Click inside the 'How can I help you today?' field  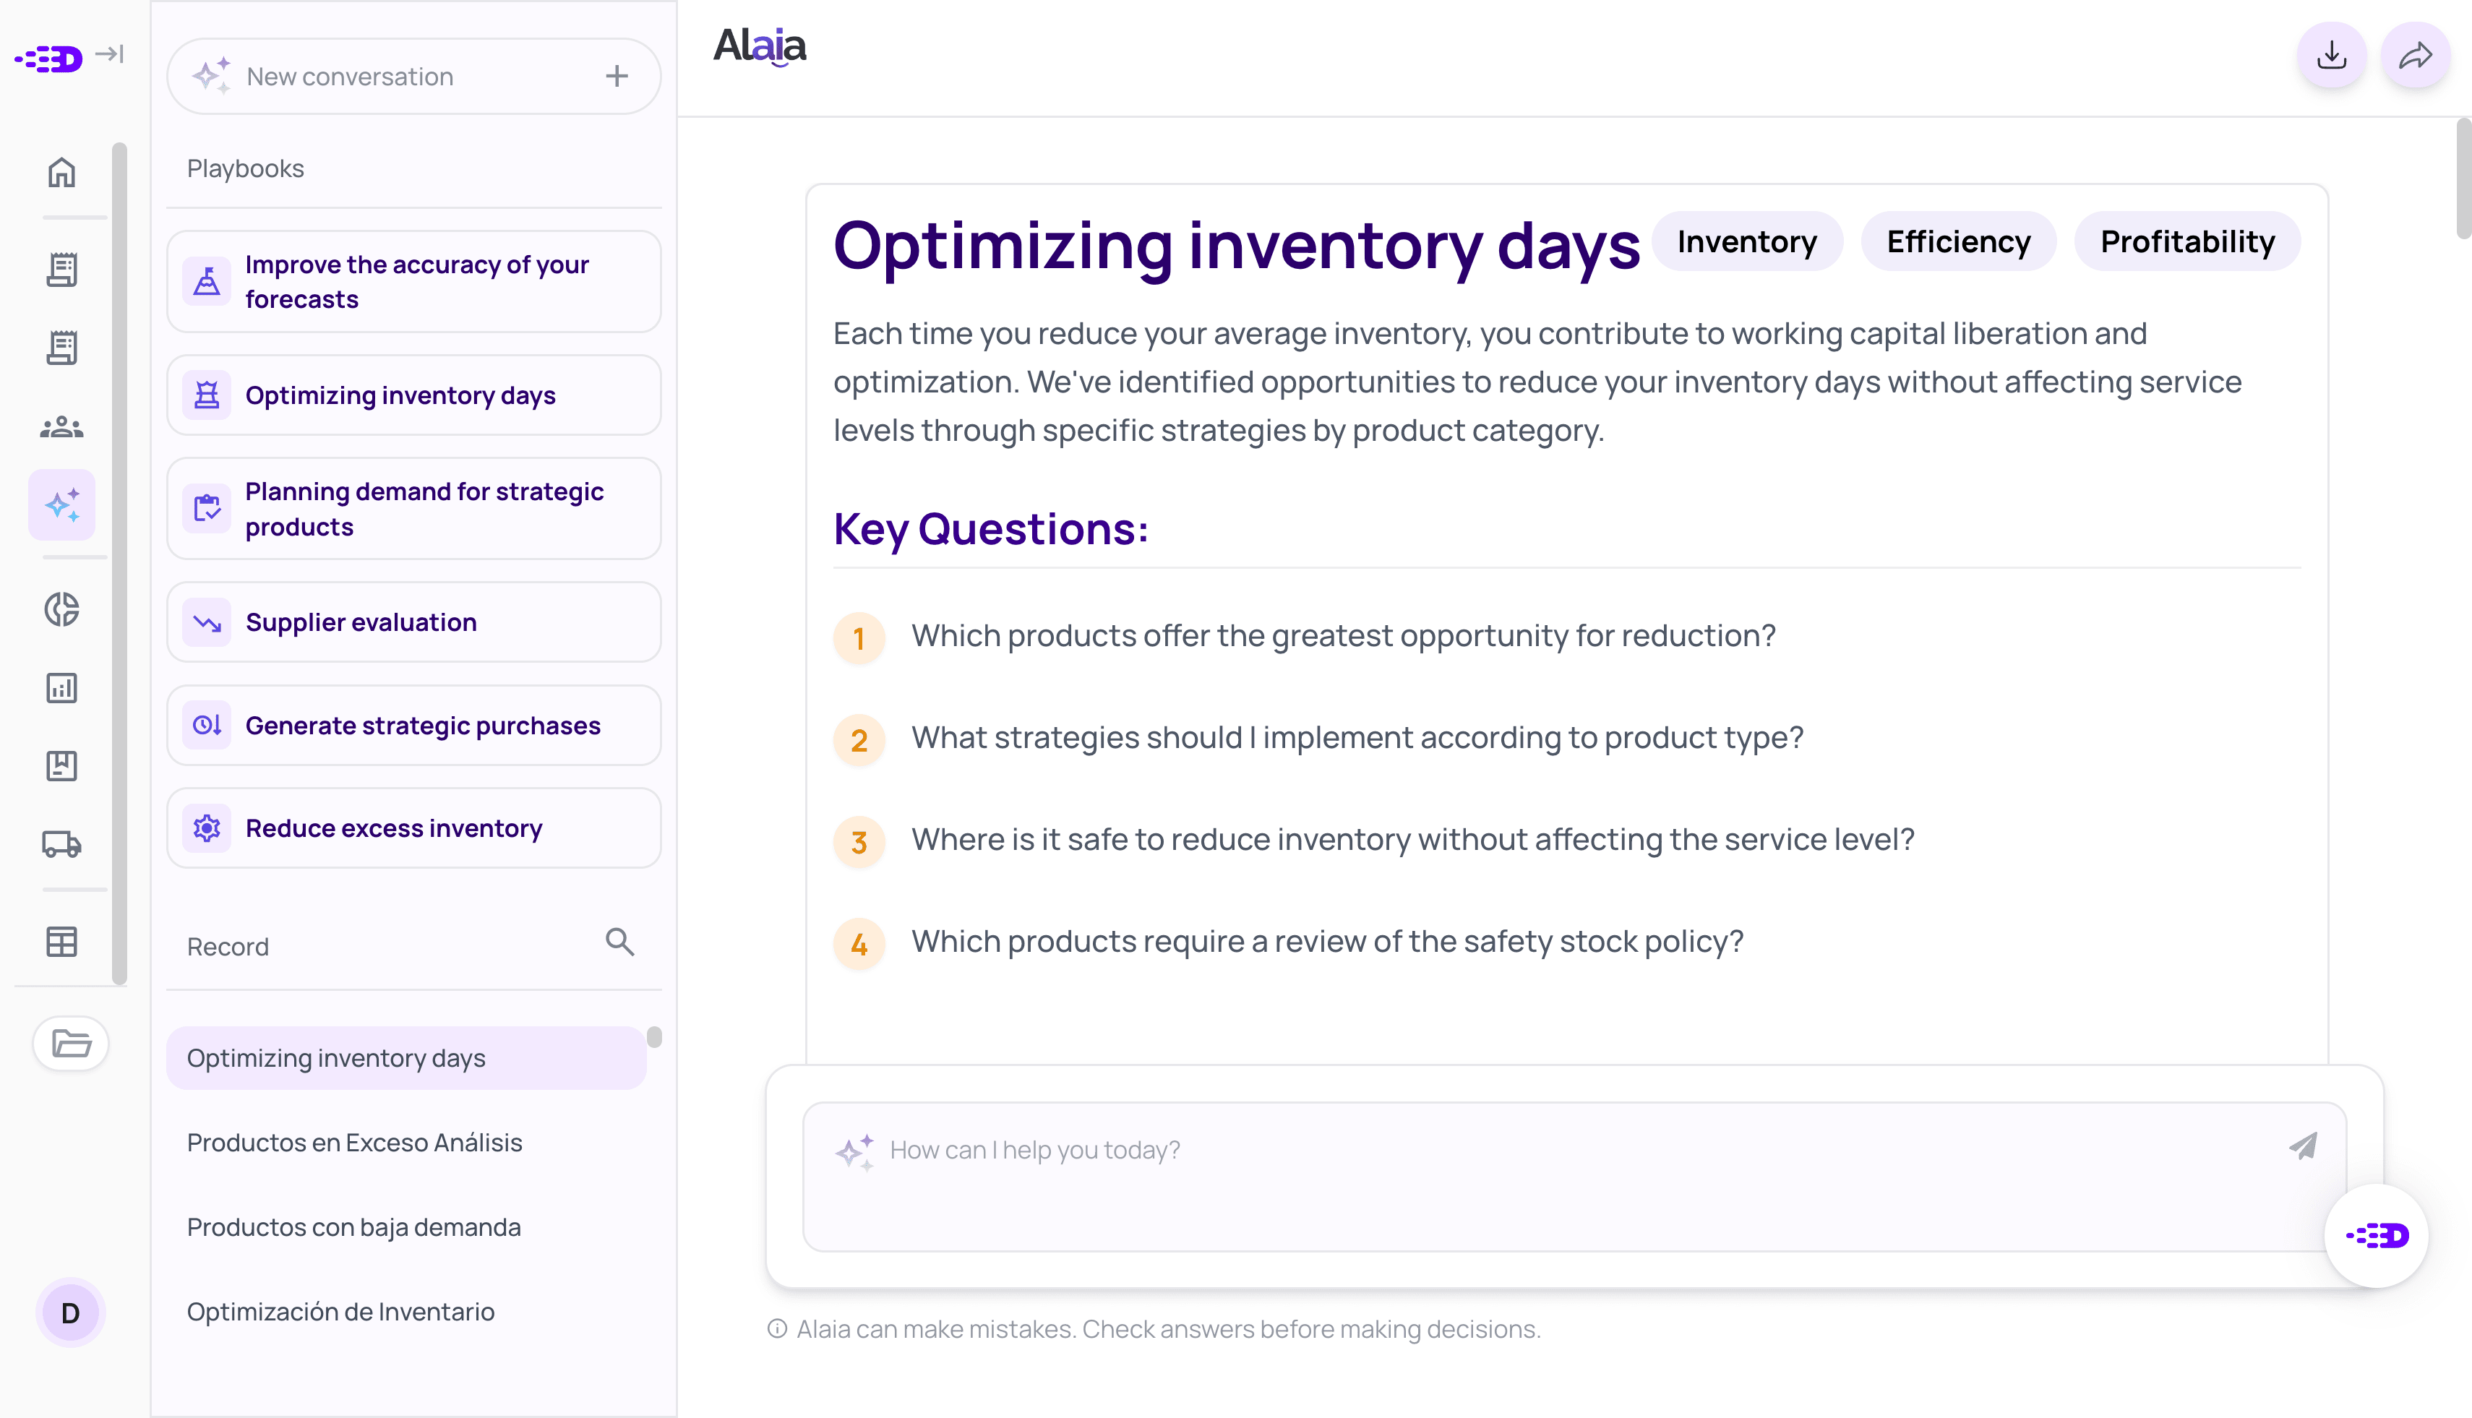point(1461,1149)
